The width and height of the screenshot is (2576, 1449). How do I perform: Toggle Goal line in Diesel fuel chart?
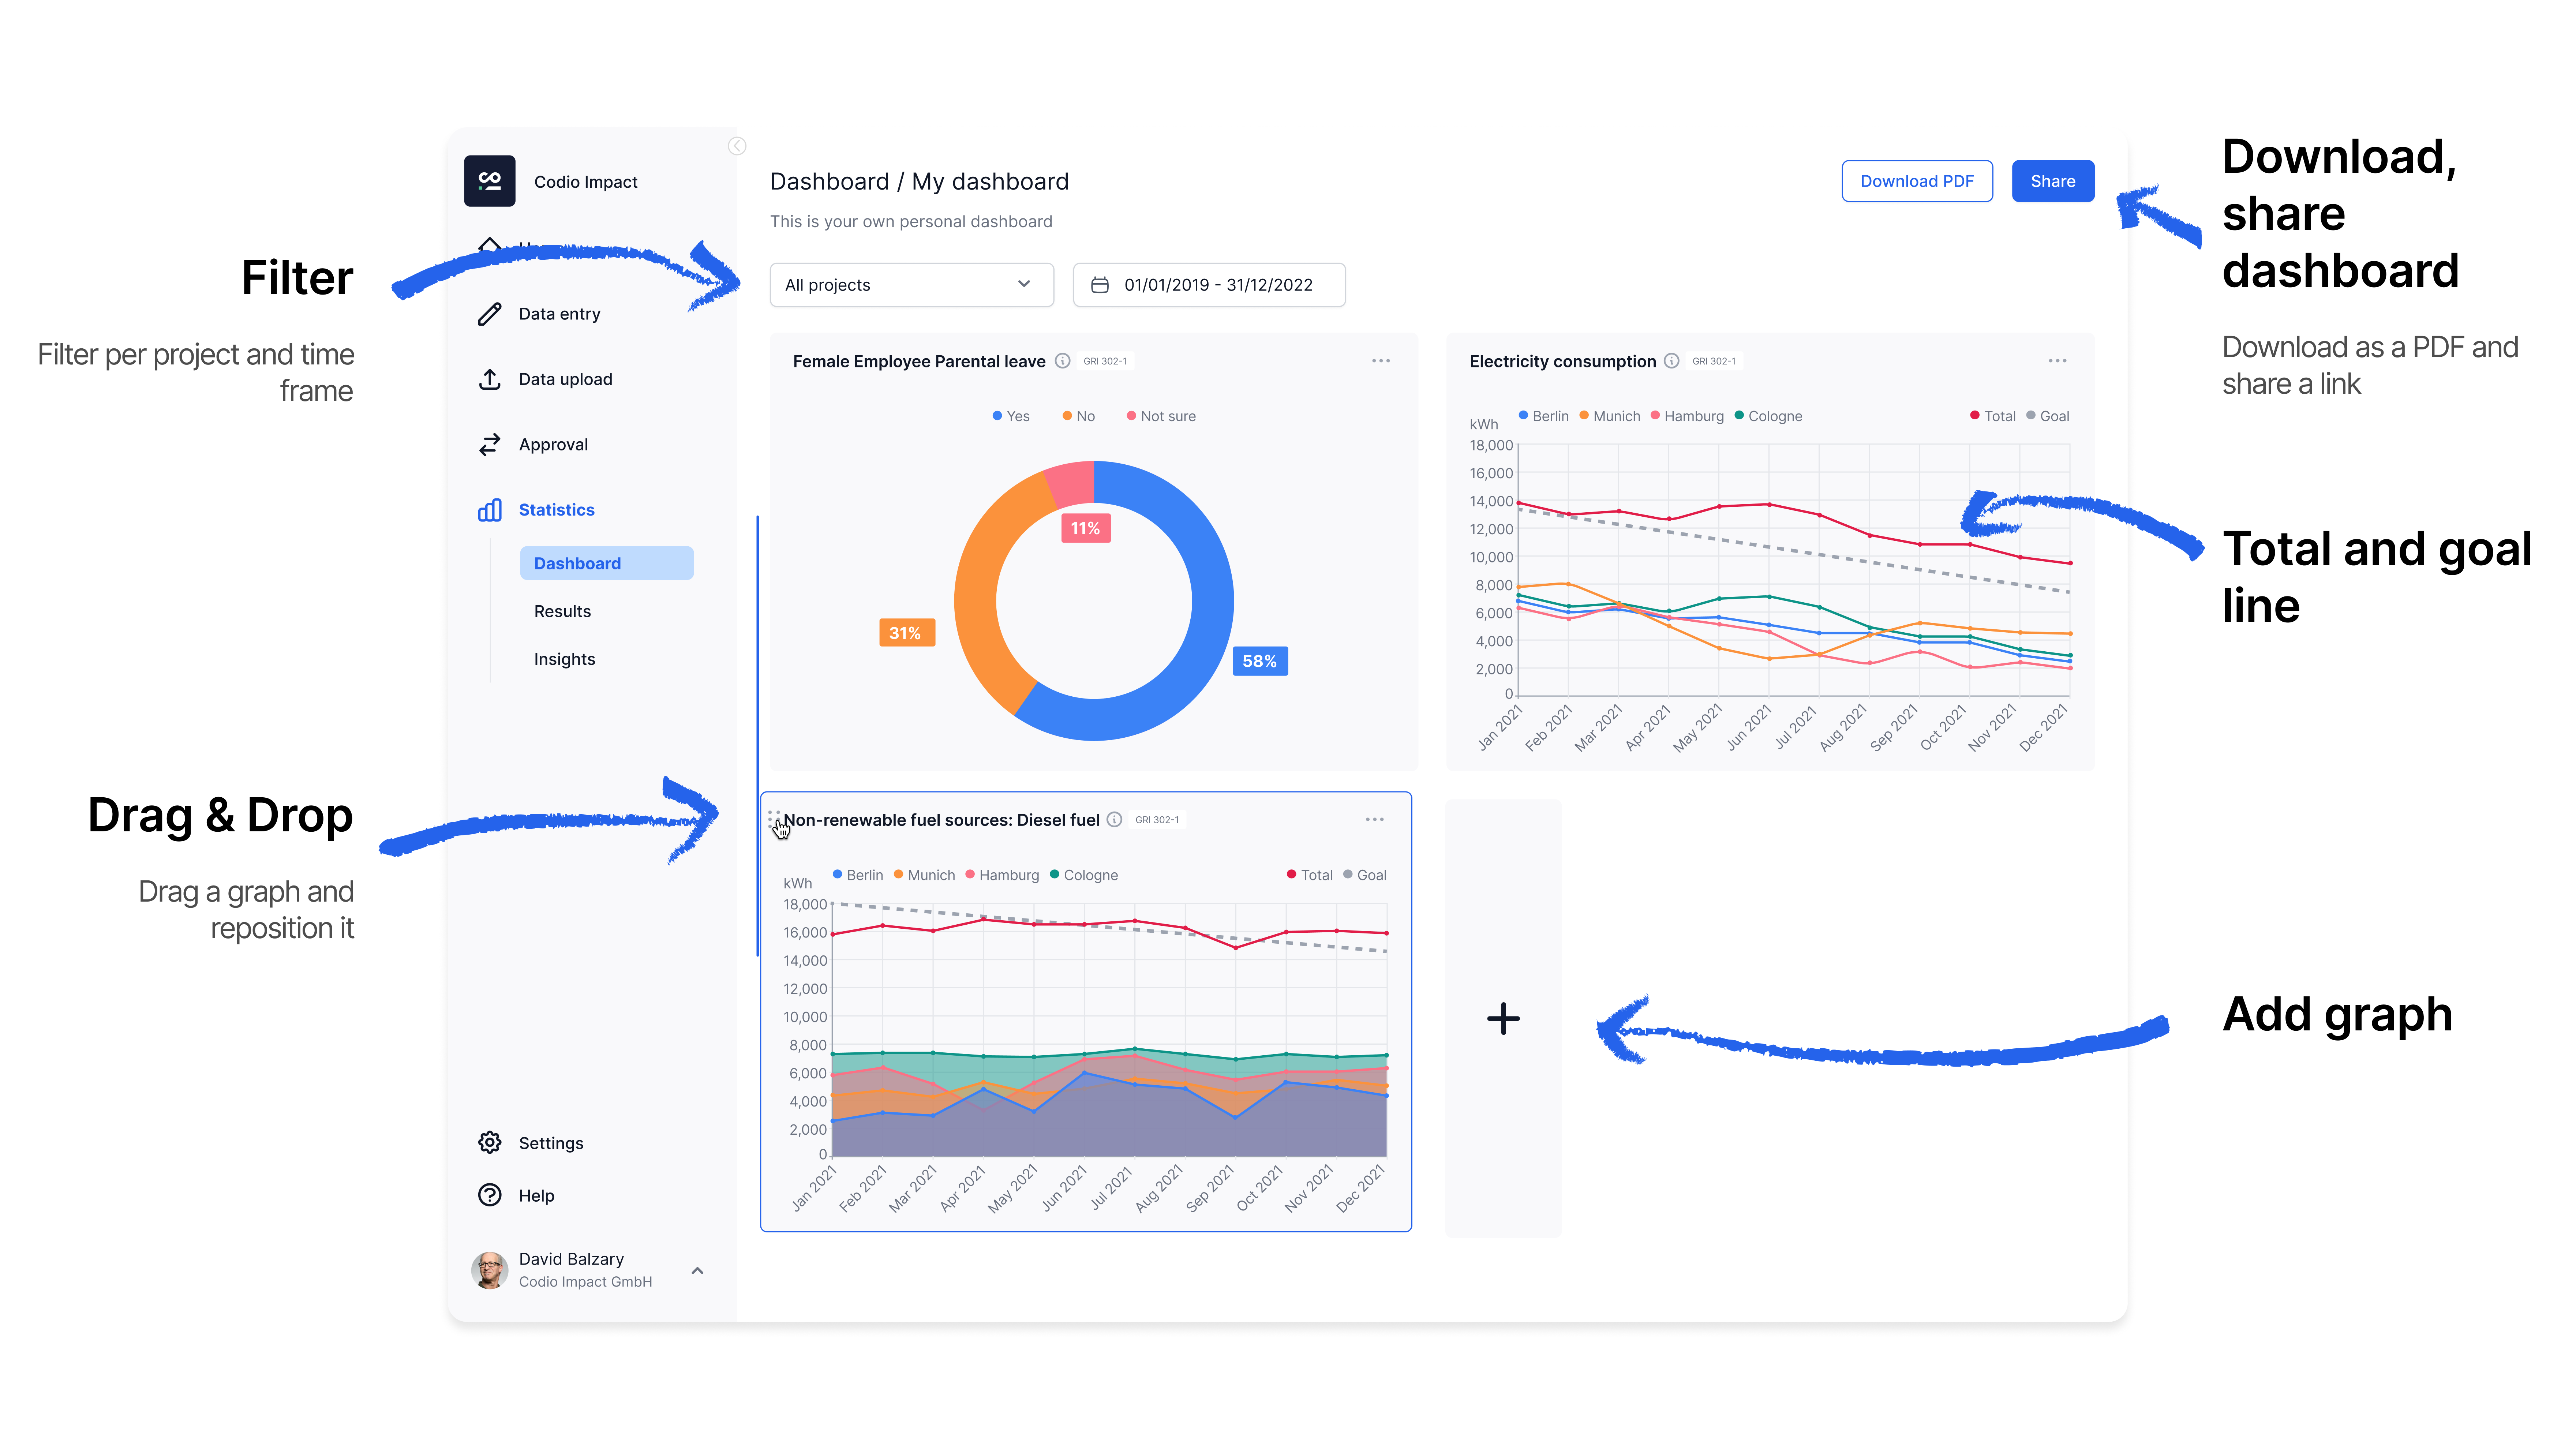coord(1364,875)
